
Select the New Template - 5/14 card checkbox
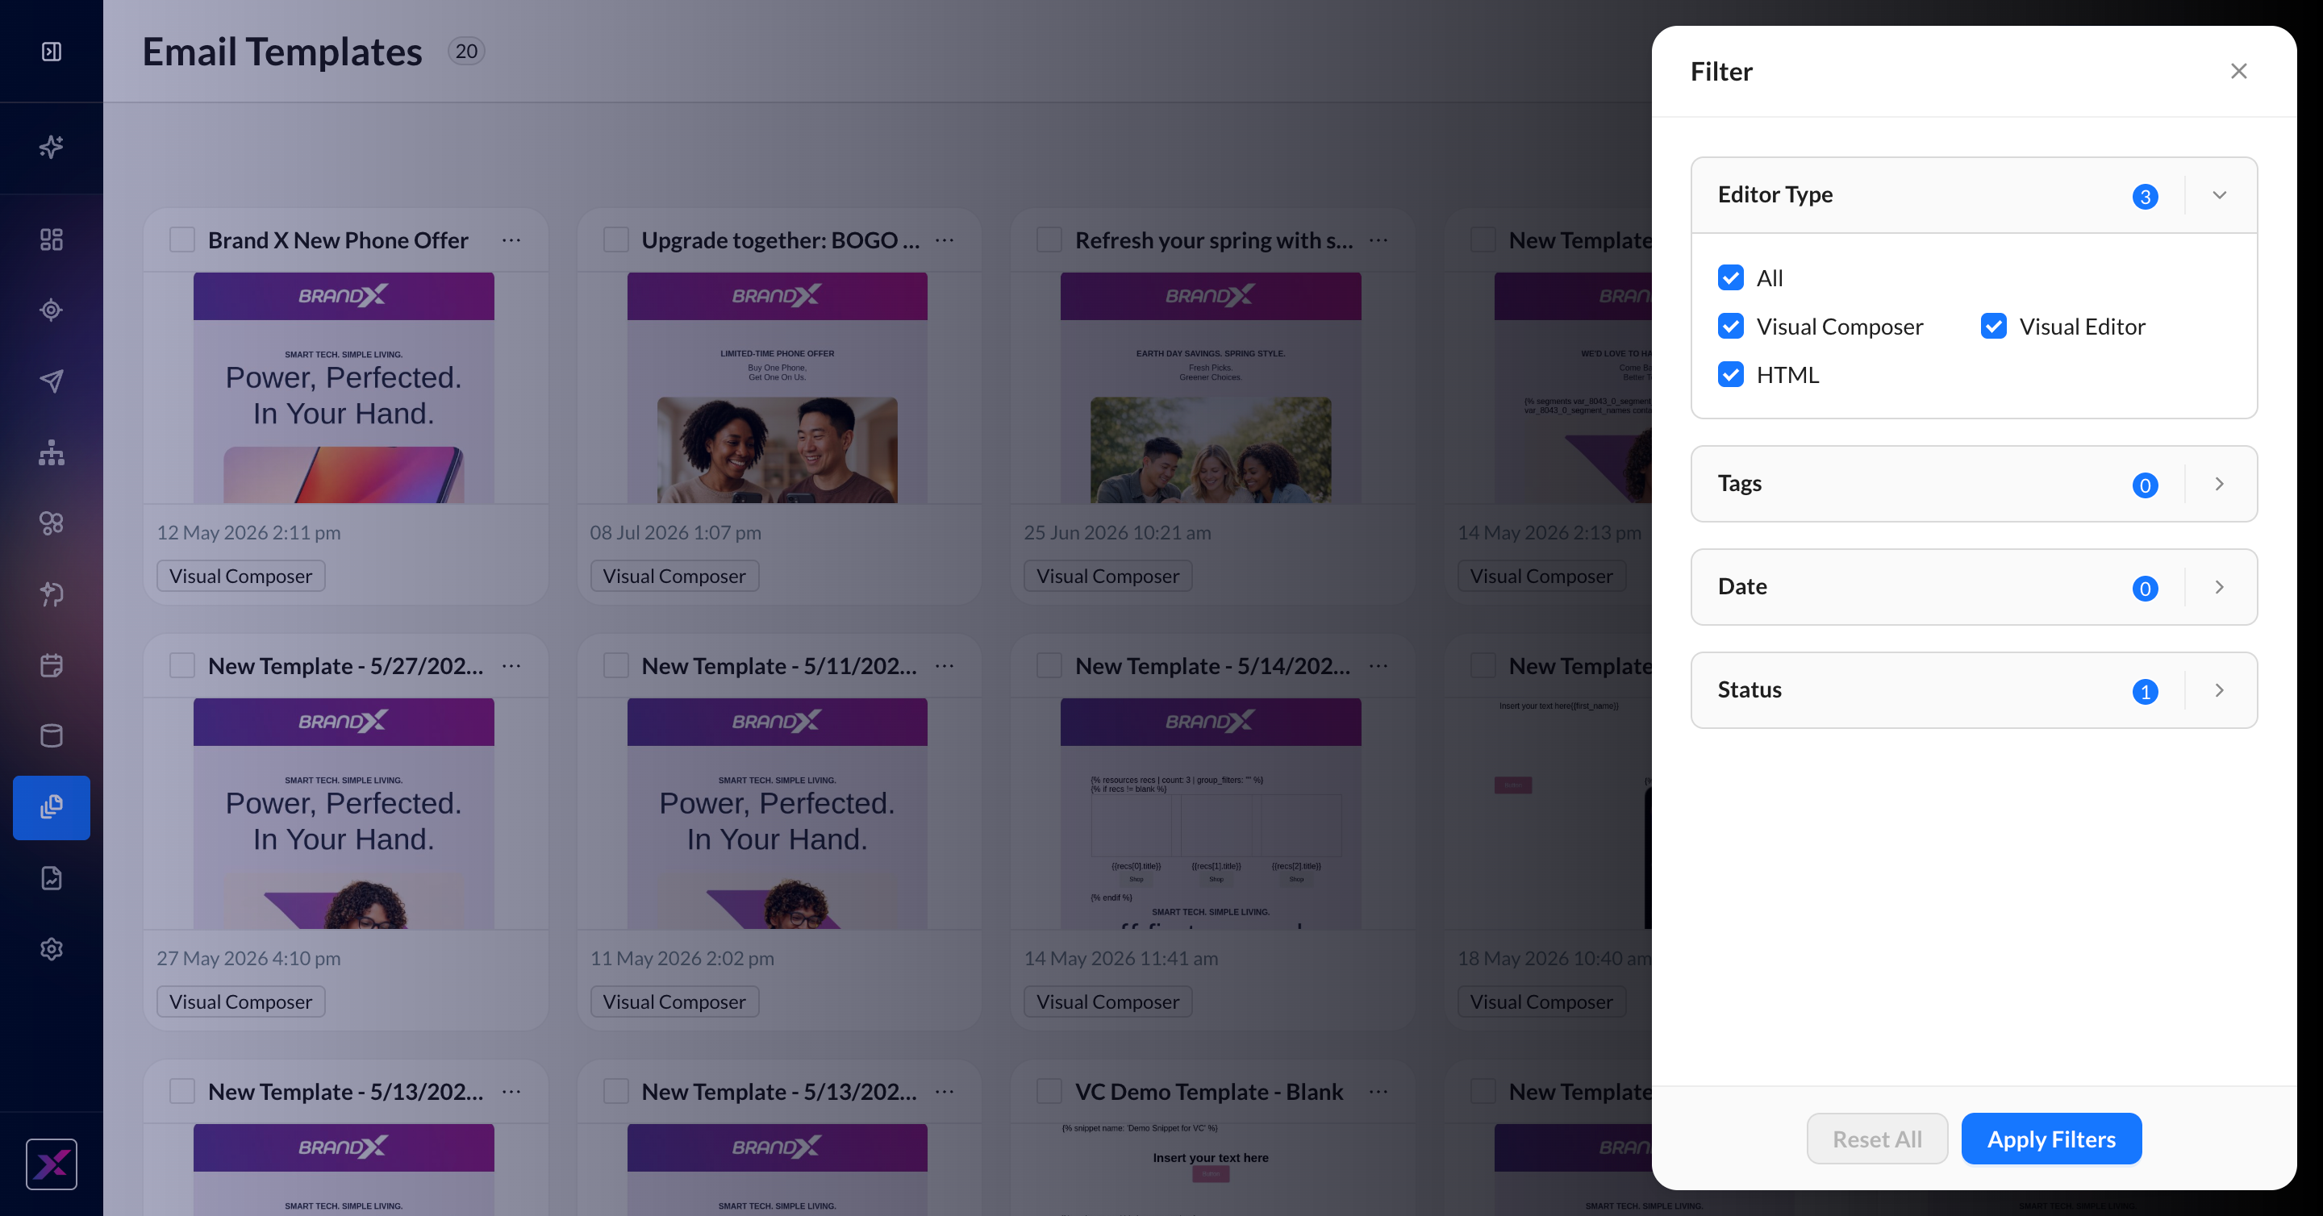click(1049, 665)
